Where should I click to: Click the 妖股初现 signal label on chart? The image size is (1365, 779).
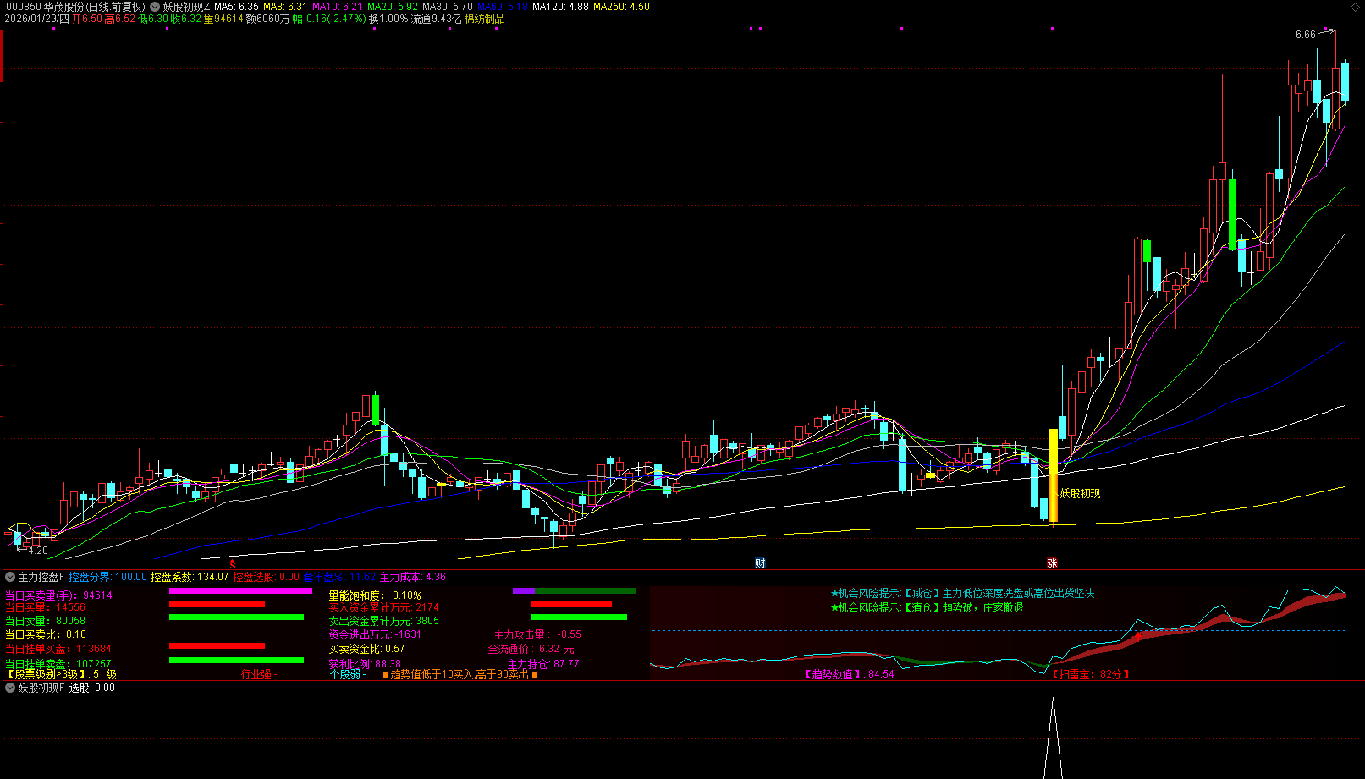point(1080,493)
